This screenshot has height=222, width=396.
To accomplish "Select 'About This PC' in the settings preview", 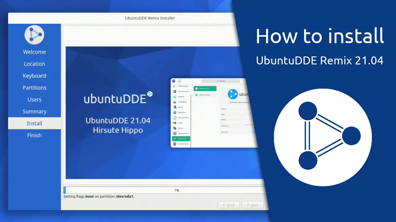I will tap(205, 88).
